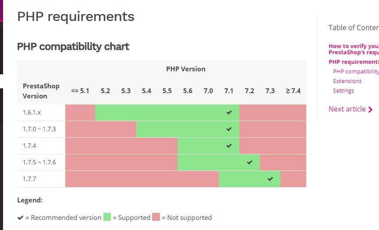The width and height of the screenshot is (379, 230).
Task: Click the green Supported legend swatch
Action: [107, 217]
